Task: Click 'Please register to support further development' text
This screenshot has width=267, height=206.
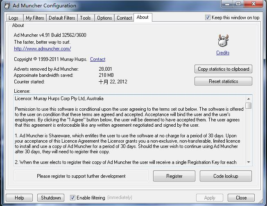Action: coord(81,176)
